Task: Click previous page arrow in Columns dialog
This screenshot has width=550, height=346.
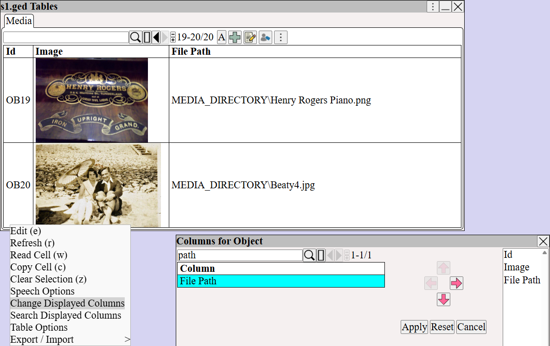Action: [330, 255]
